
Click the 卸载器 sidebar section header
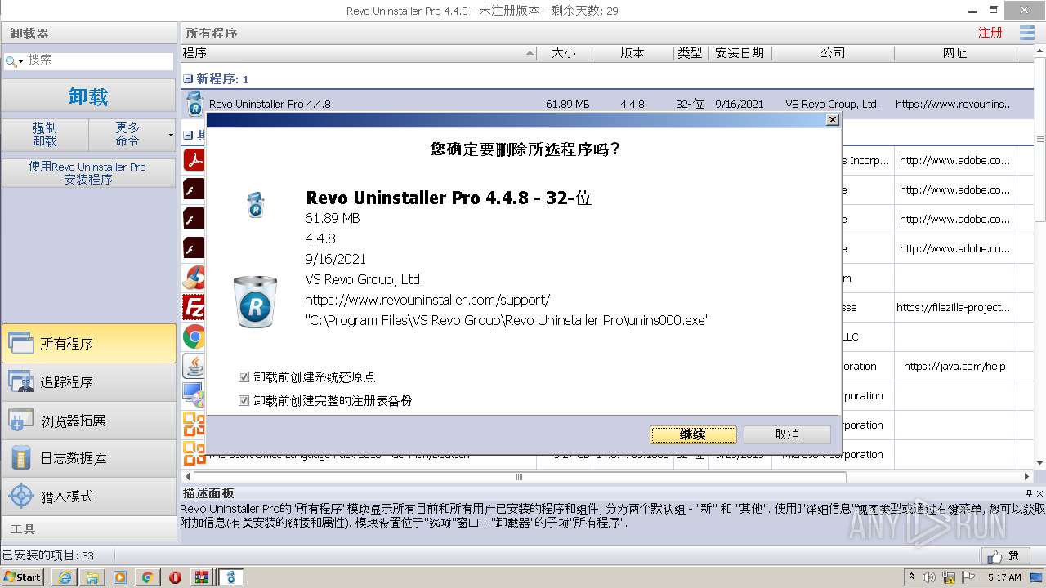tap(88, 33)
